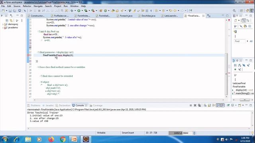The image size is (255, 143).
Task: Open the Open Console dropdown arrow
Action: (243, 105)
